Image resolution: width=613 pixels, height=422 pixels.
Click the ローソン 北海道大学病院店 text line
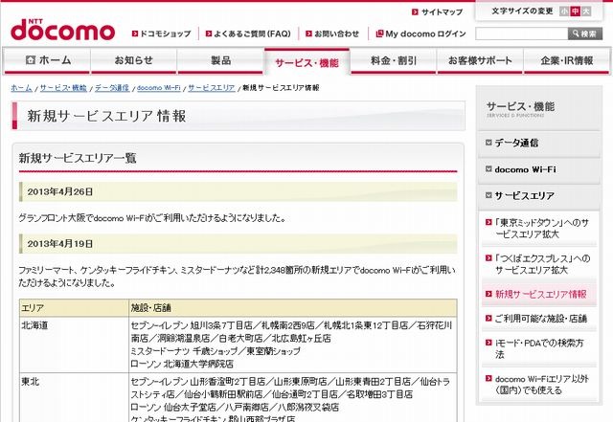click(x=182, y=364)
